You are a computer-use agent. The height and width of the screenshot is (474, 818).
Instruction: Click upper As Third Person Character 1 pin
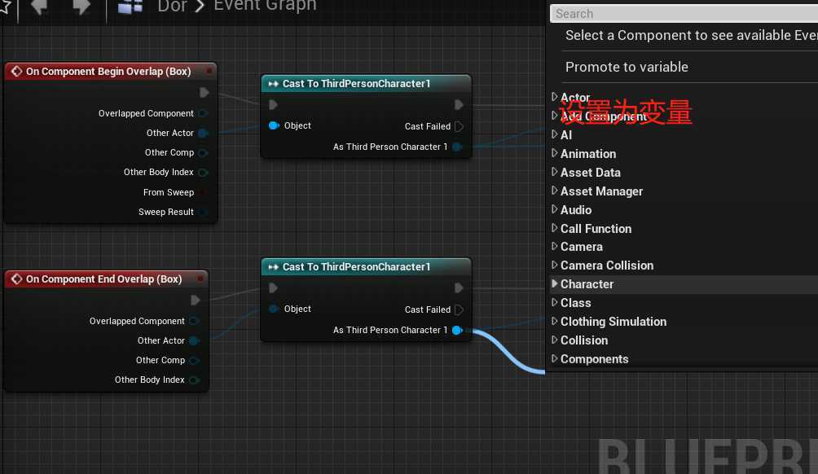(458, 147)
